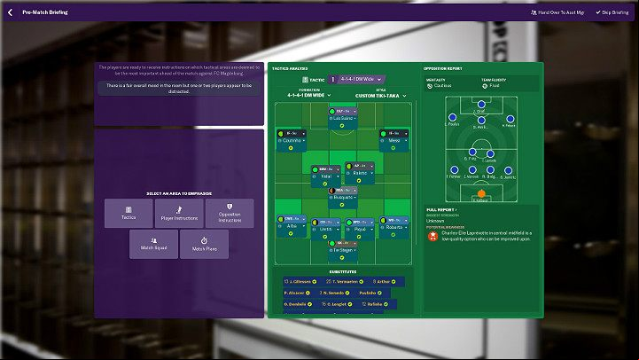639x360 pixels.
Task: Hand Over To Asst Mgr
Action: point(557,12)
